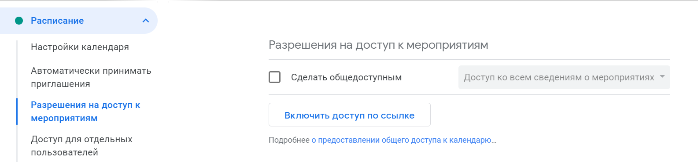Click the Подробнее text before the link
This screenshot has width=698, height=162.
(289, 140)
